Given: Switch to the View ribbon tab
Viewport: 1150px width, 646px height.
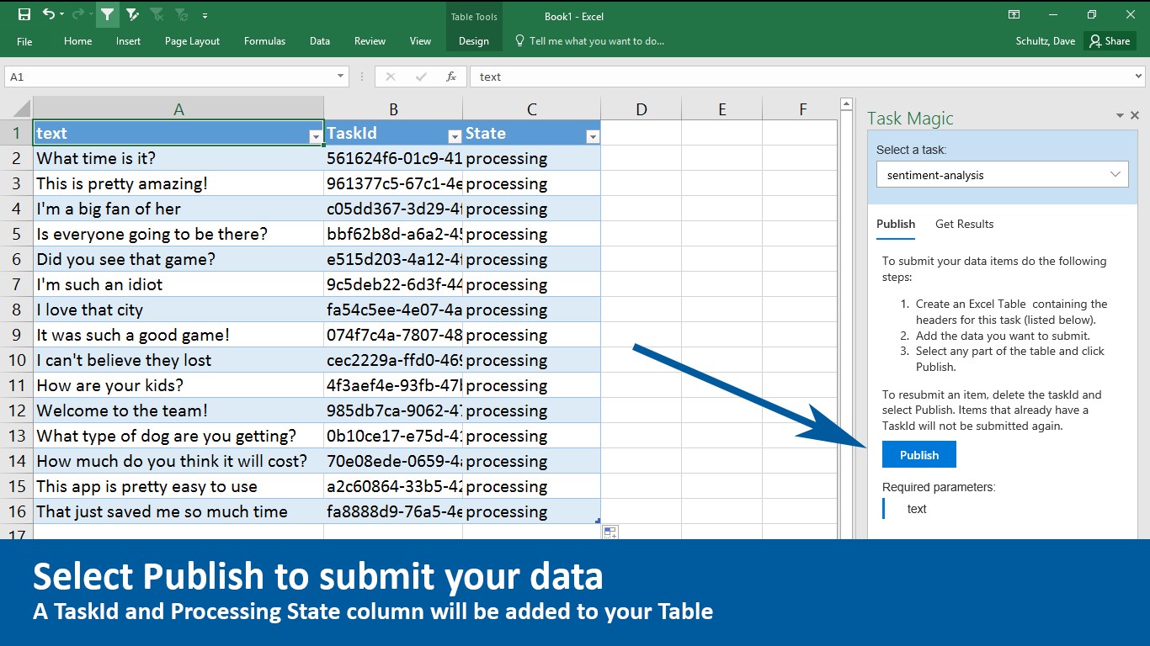Looking at the screenshot, I should (x=420, y=41).
